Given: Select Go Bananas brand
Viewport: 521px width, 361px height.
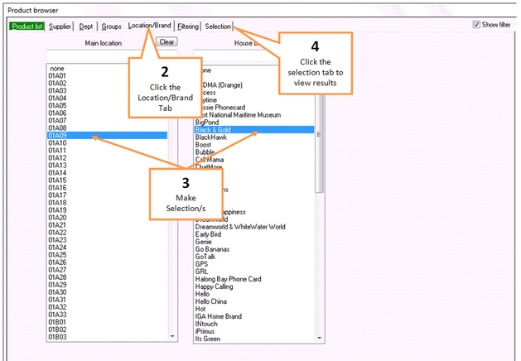Looking at the screenshot, I should point(254,249).
